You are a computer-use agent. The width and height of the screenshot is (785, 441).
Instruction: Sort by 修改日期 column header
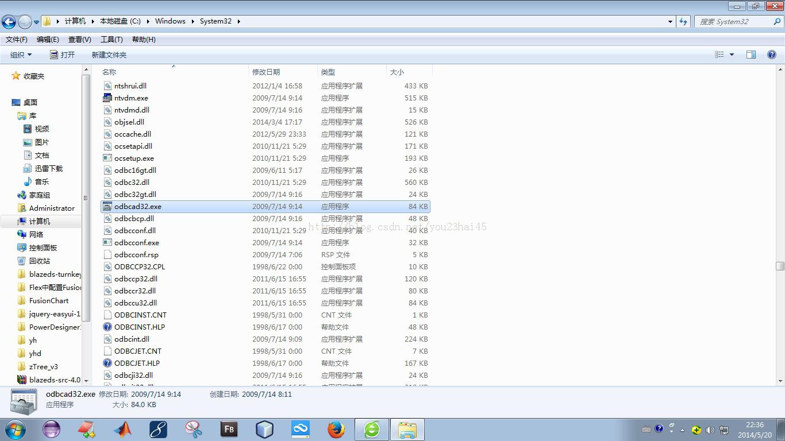point(266,72)
